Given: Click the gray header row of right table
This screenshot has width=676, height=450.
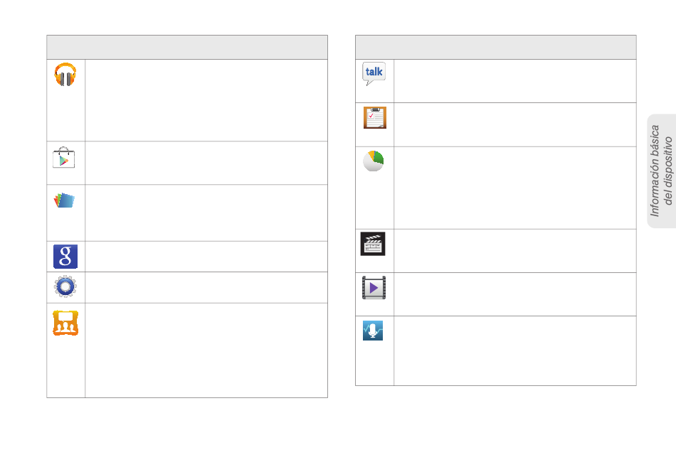Looking at the screenshot, I should [x=496, y=48].
